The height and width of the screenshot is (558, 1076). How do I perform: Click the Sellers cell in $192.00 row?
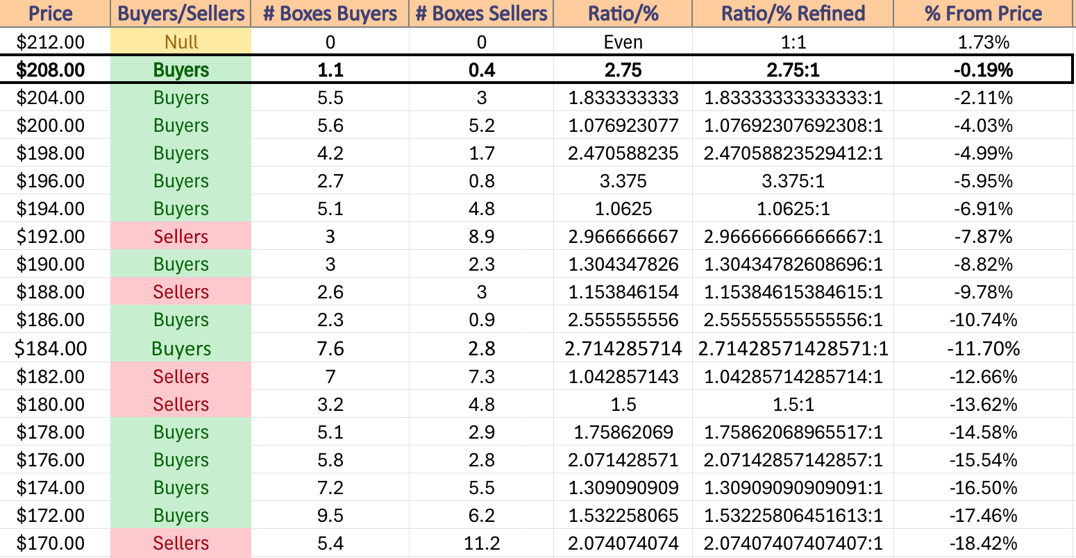(180, 236)
